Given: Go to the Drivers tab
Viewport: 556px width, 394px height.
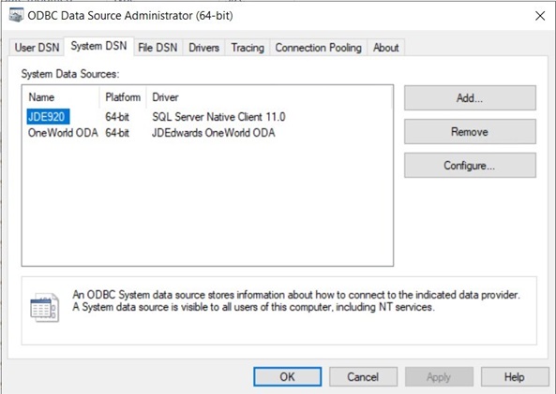Looking at the screenshot, I should point(203,48).
